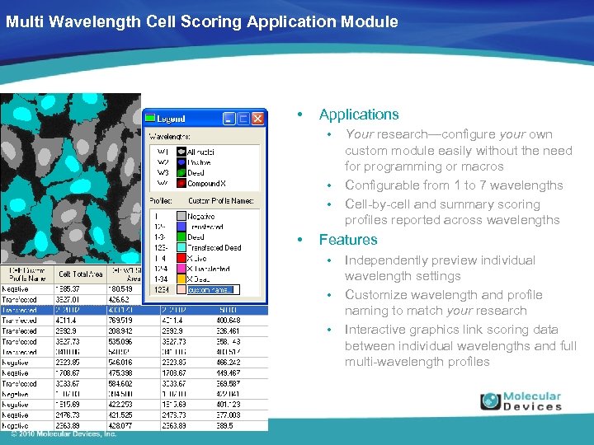Click Transfected in the 769.519 row
The width and height of the screenshot is (594, 445).
click(x=19, y=321)
